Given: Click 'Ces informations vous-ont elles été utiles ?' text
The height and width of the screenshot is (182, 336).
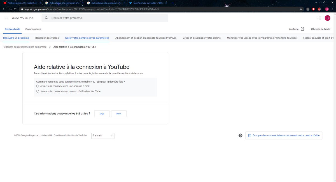Looking at the screenshot, I should pyautogui.click(x=62, y=114).
